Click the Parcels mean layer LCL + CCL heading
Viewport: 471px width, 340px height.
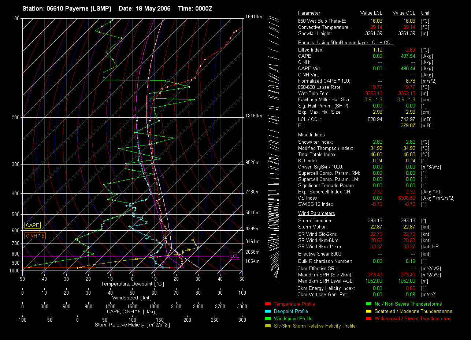[x=345, y=43]
